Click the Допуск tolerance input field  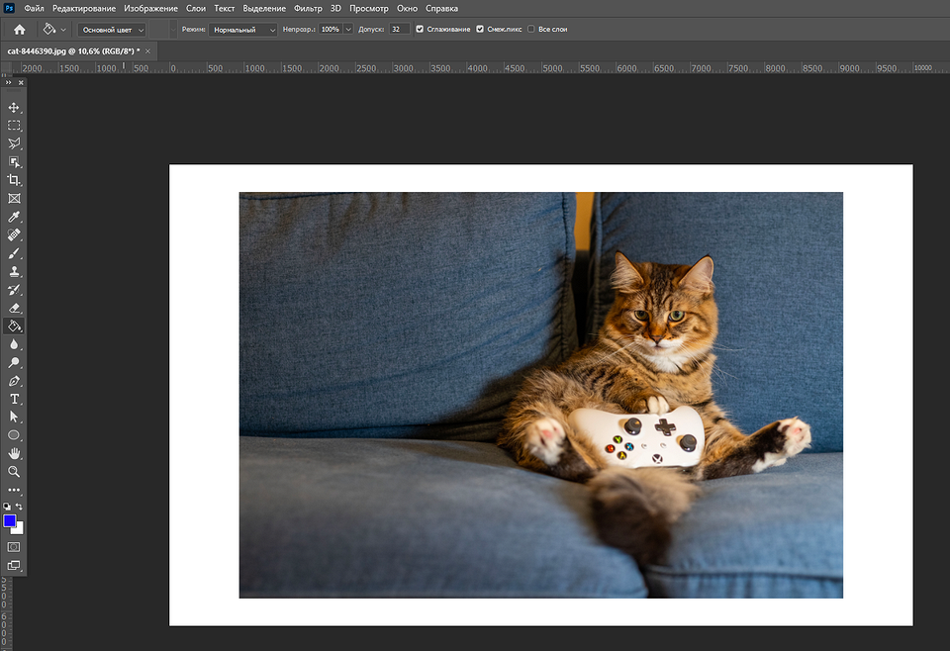click(399, 30)
